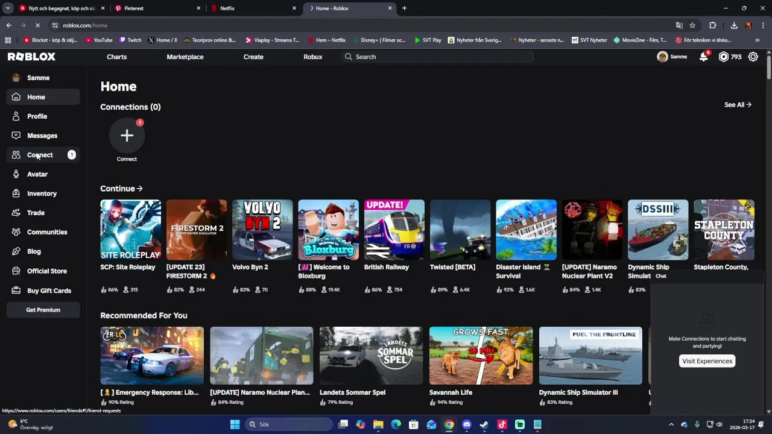Click the Visit Experiences button
The image size is (772, 434).
pyautogui.click(x=707, y=361)
